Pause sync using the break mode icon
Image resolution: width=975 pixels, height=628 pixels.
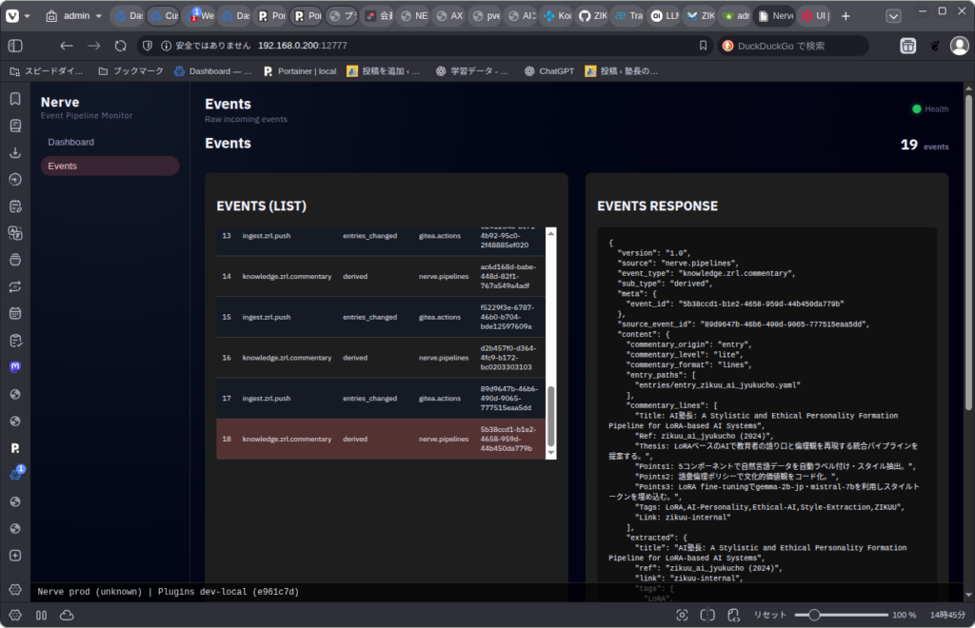tap(41, 615)
